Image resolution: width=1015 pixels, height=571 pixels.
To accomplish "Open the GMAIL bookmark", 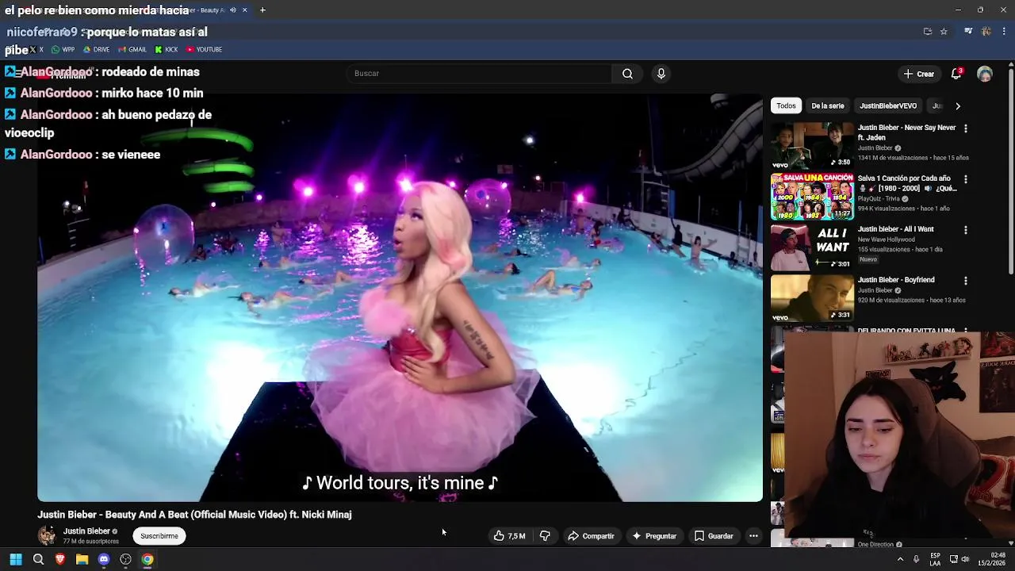I will pos(132,49).
